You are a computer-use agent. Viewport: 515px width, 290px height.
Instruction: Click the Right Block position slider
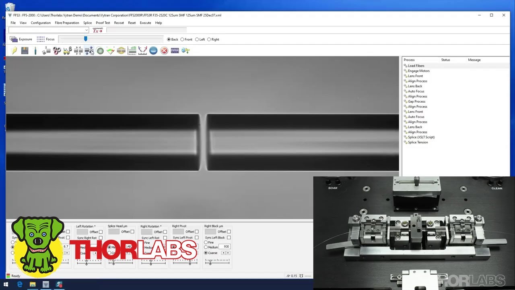[x=217, y=261]
